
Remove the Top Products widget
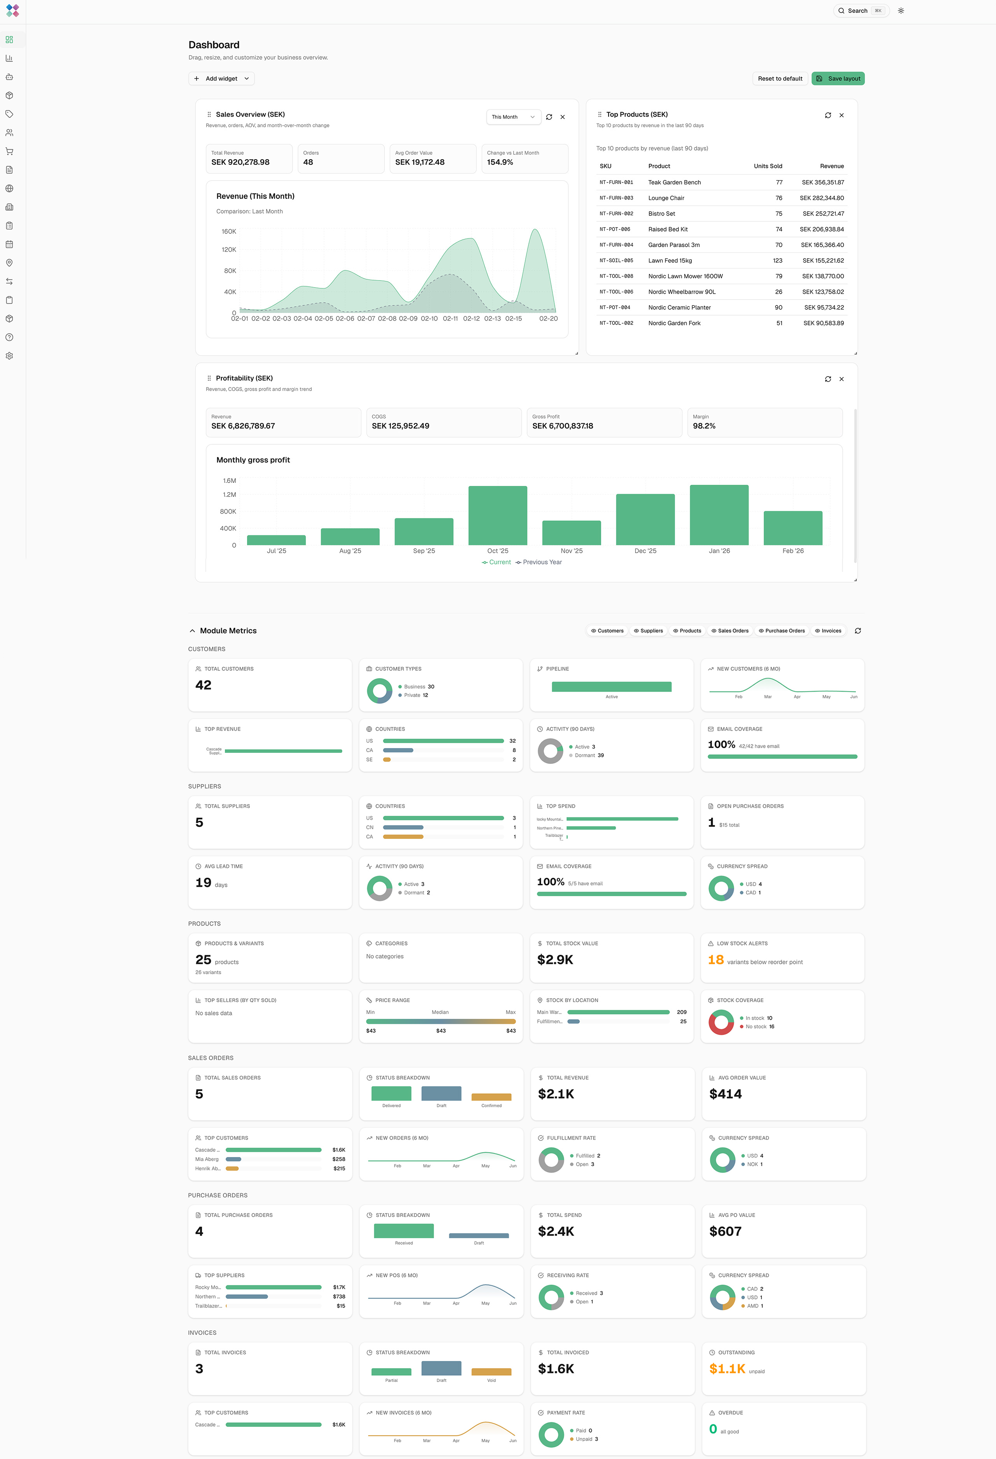point(842,115)
